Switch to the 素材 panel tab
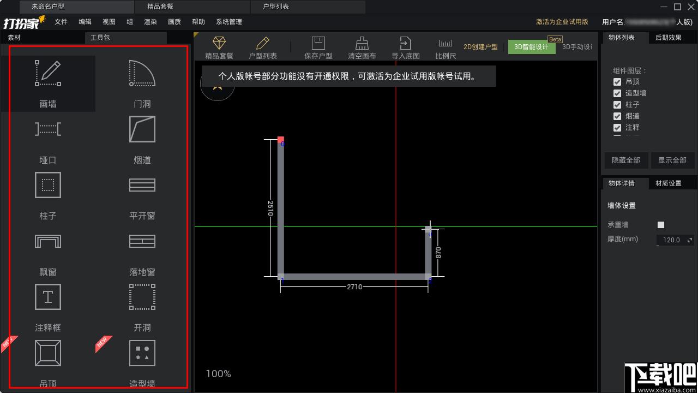698x393 pixels. pos(43,38)
